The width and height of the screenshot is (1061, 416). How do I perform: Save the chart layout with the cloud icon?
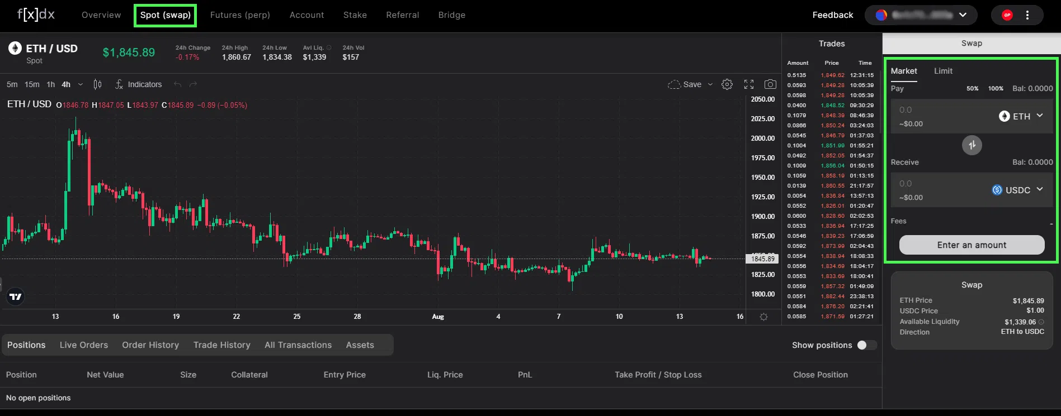(x=685, y=84)
